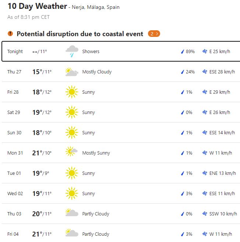Click the raindrop icon next to 89%
This screenshot has height=242, width=240.
point(182,52)
